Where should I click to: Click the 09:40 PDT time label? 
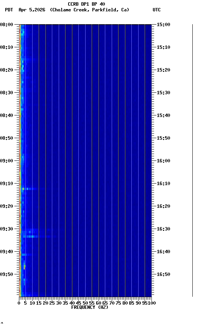(x=6, y=252)
